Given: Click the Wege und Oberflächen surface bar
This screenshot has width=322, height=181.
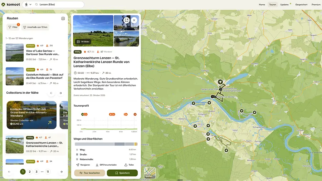Looking at the screenshot, I should pyautogui.click(x=106, y=144).
